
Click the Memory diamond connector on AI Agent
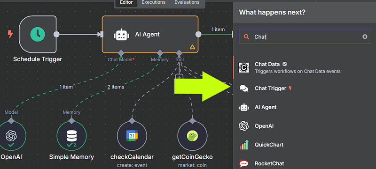pos(160,53)
